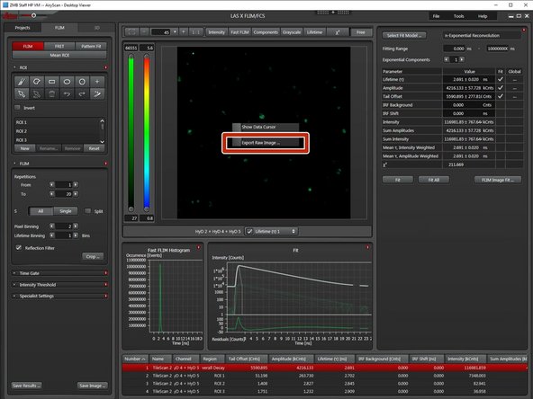This screenshot has height=399, width=533.
Task: Open the Tools menu
Action: 459,16
